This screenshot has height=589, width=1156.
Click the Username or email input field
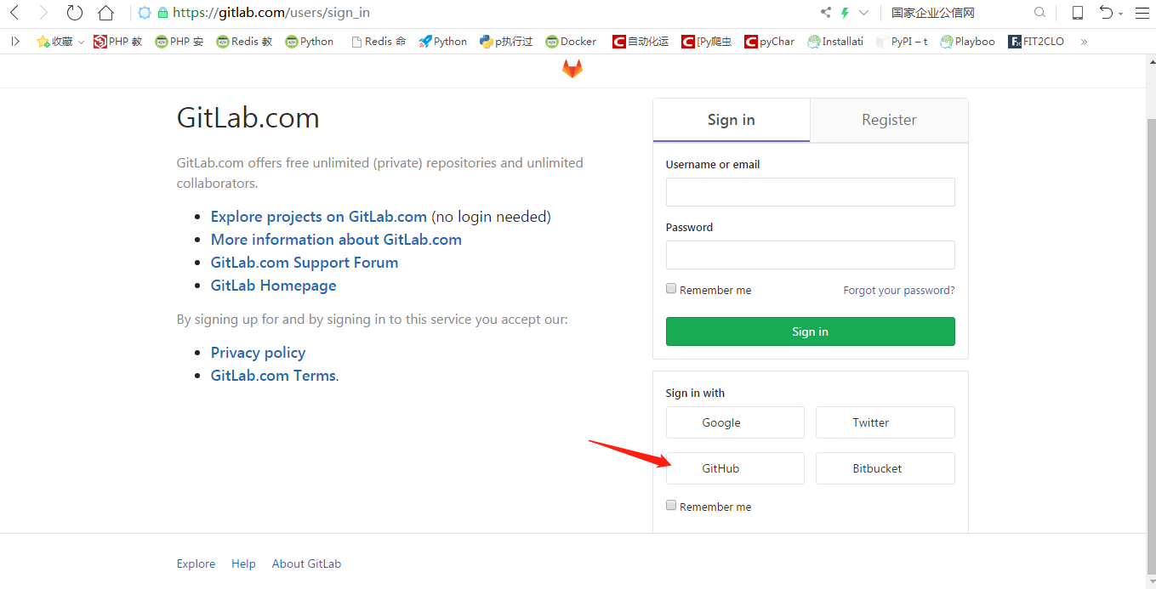(809, 191)
